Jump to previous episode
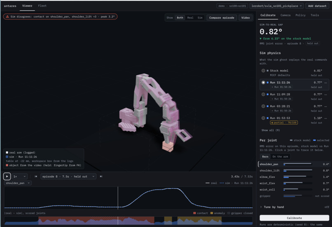 (x=36, y=177)
